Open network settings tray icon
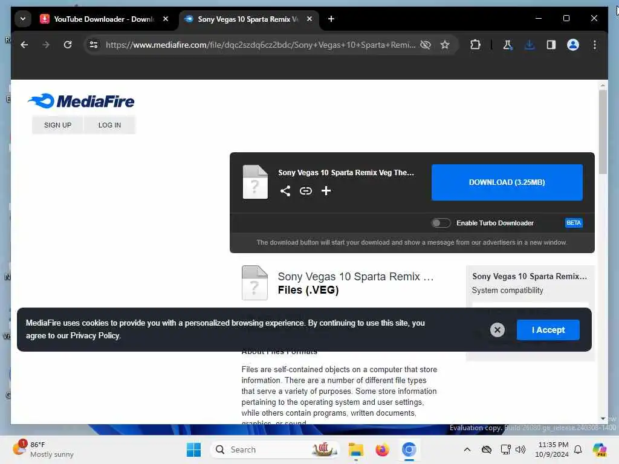The width and height of the screenshot is (619, 464). 505,449
